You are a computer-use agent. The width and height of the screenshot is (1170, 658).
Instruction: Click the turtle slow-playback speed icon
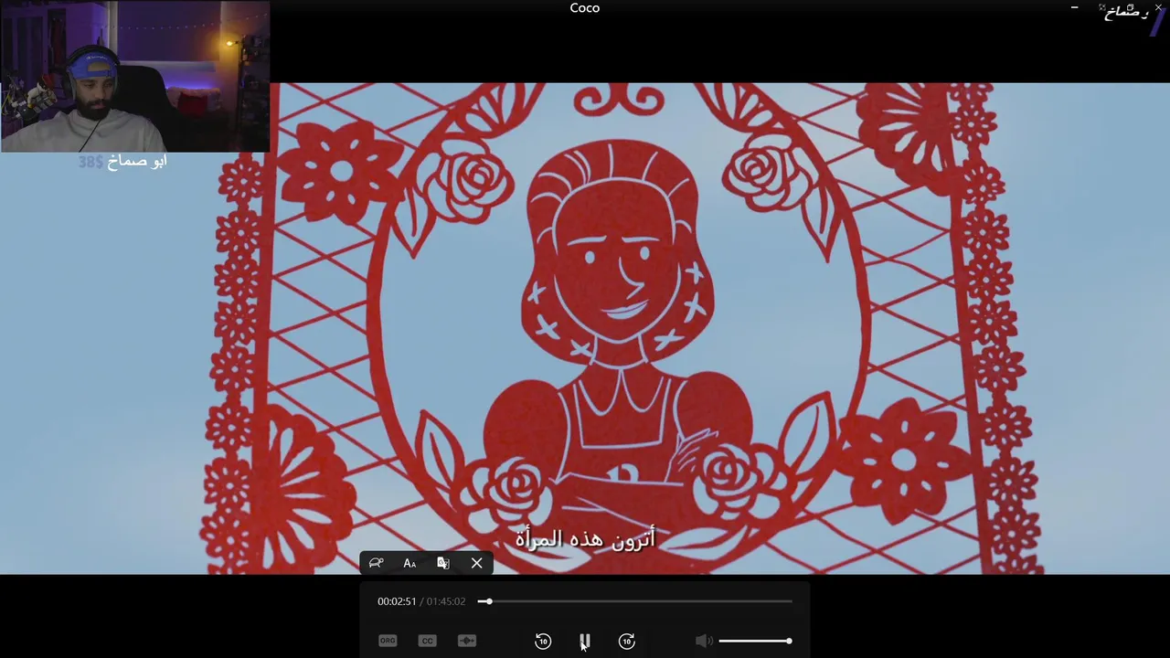point(376,563)
